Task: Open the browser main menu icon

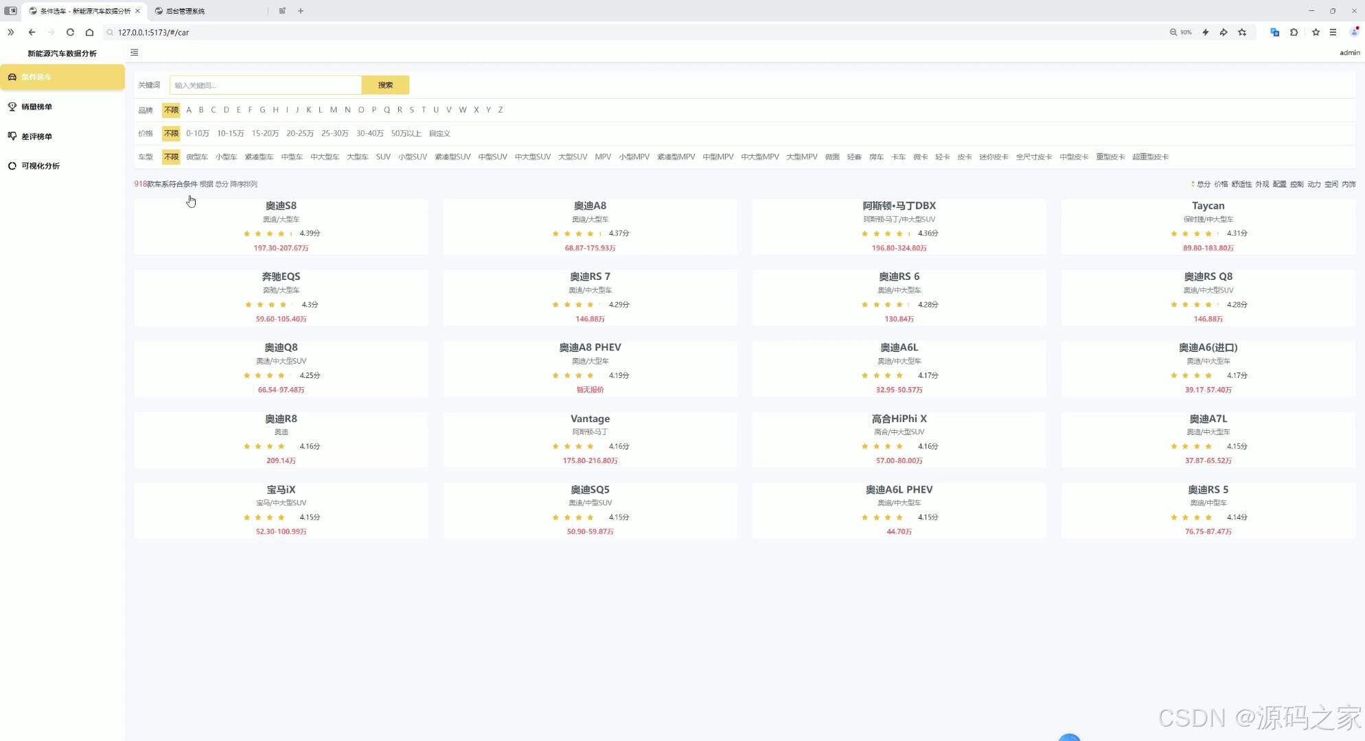Action: coord(1333,32)
